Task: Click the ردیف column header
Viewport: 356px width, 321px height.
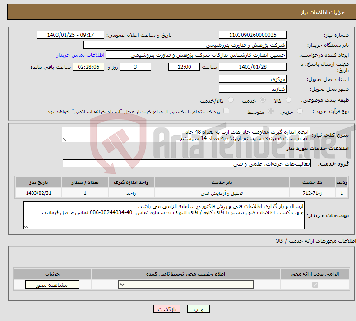Action: (342, 182)
